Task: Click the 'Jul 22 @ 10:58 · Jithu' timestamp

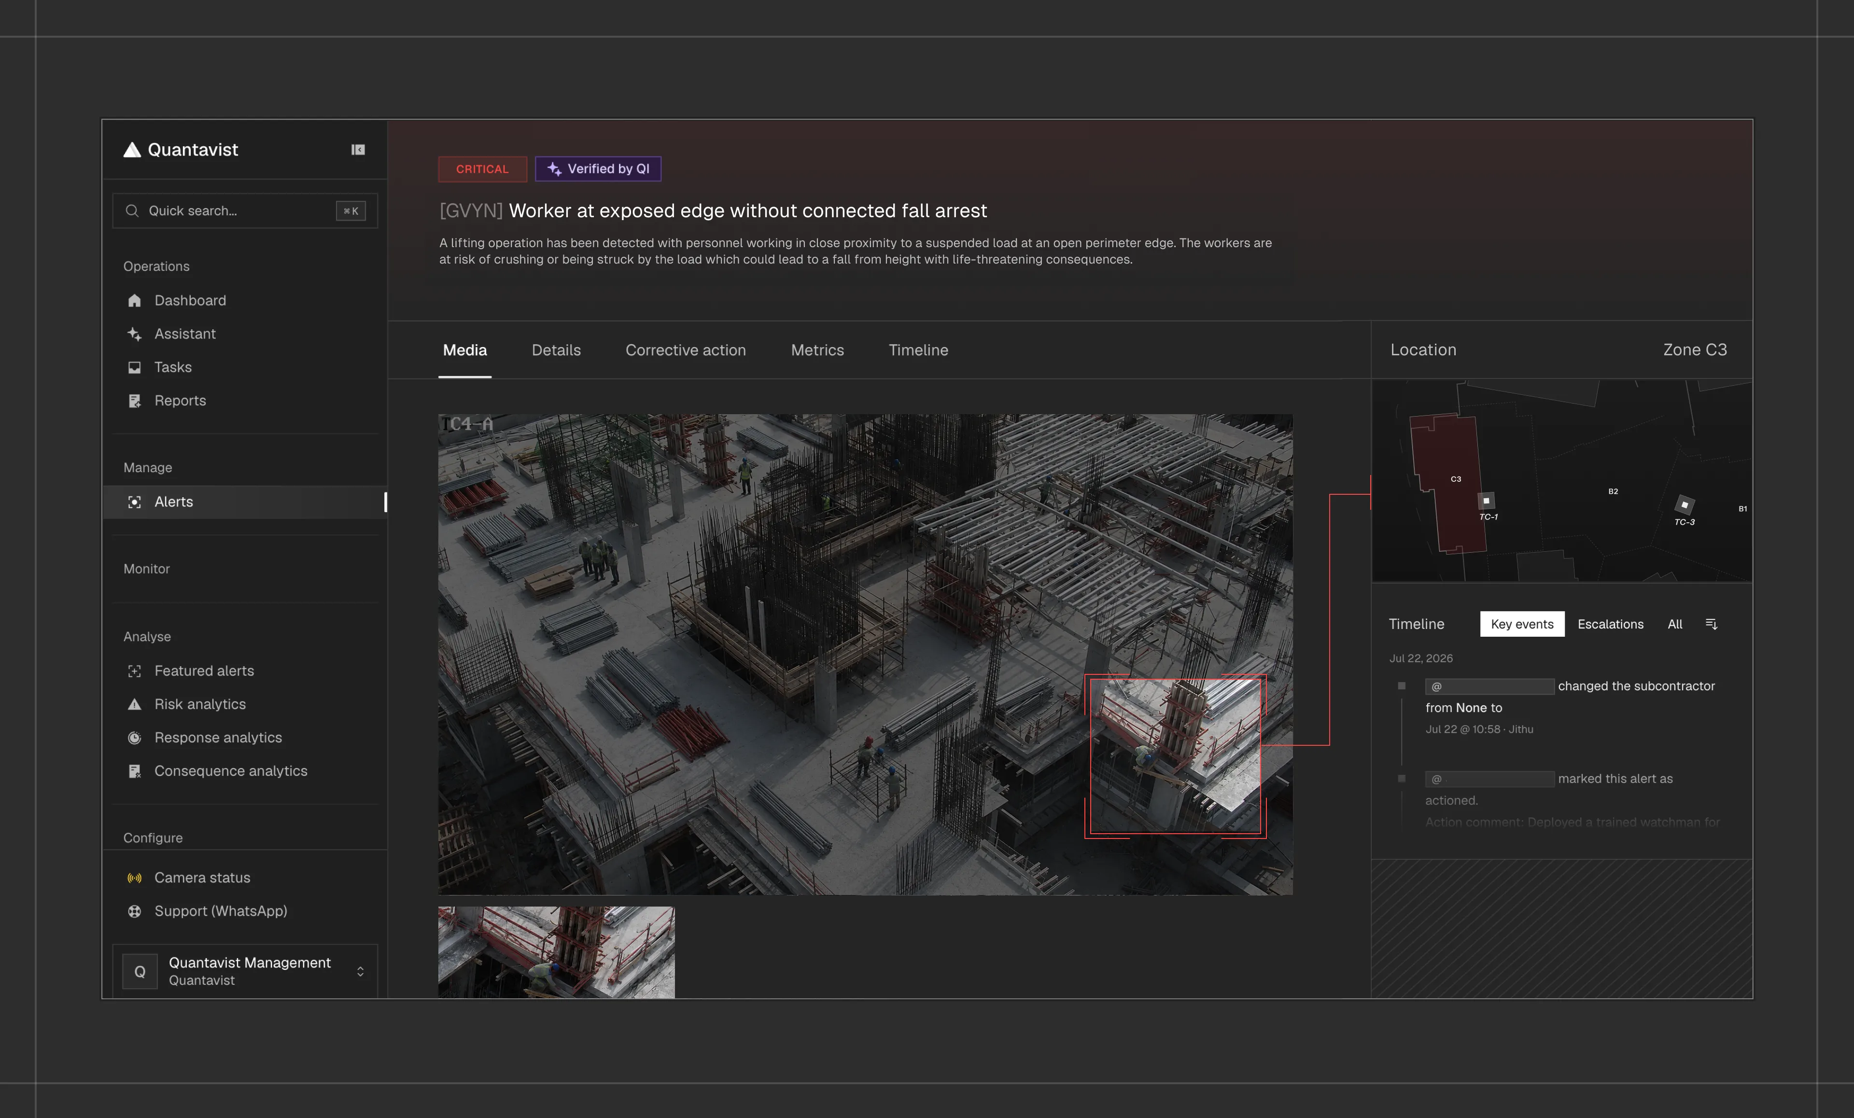Action: coord(1479,729)
